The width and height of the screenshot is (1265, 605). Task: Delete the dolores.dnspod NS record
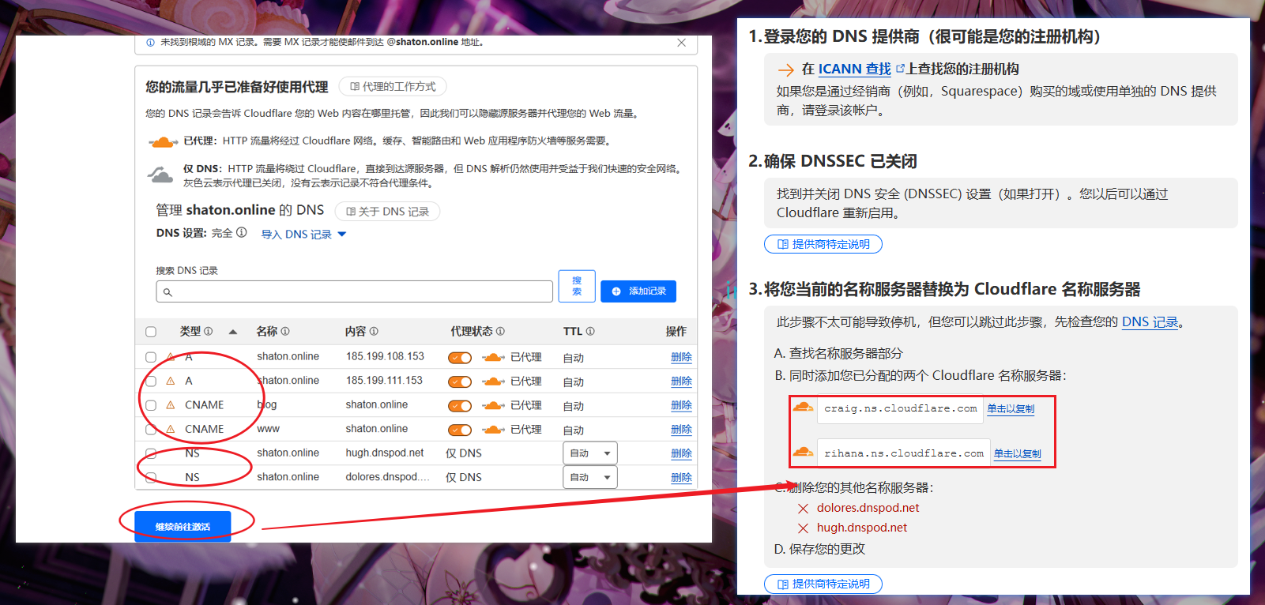click(x=681, y=477)
